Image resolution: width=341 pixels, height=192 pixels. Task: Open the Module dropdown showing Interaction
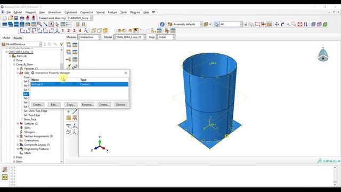[90, 37]
